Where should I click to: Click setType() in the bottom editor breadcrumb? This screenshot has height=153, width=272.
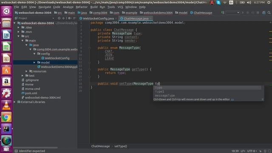click(x=121, y=146)
